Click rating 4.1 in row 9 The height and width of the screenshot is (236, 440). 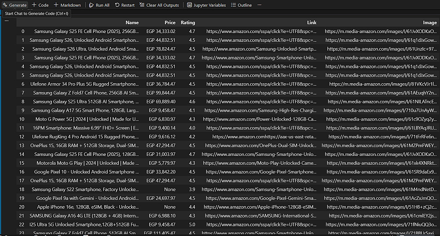coord(192,111)
